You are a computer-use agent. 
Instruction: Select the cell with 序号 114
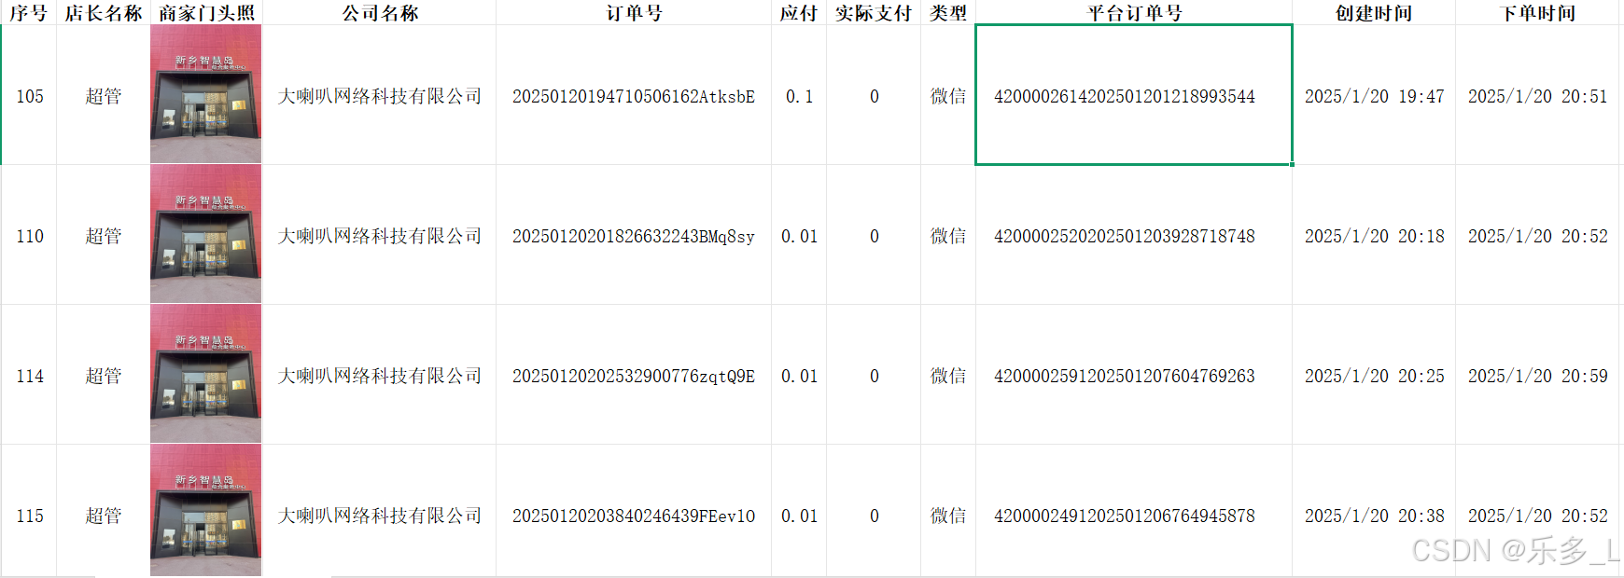[x=30, y=376]
